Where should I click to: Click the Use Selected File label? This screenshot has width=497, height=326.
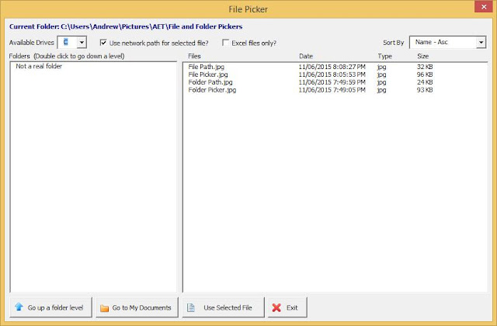[x=228, y=307]
